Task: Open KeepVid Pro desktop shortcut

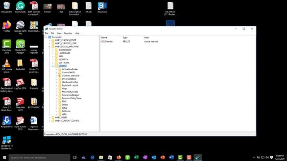Action: [7, 122]
